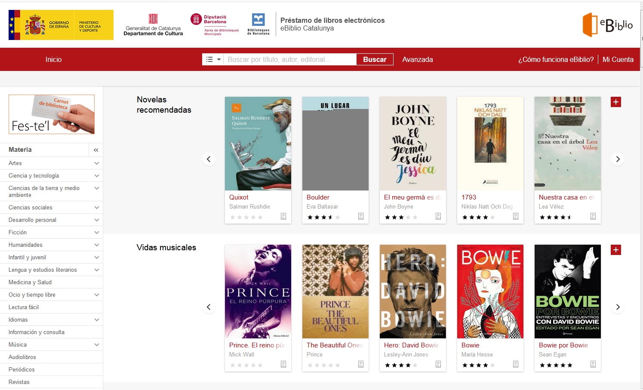
Task: Click the plus icon for Vidas musicales
Action: coord(616,250)
